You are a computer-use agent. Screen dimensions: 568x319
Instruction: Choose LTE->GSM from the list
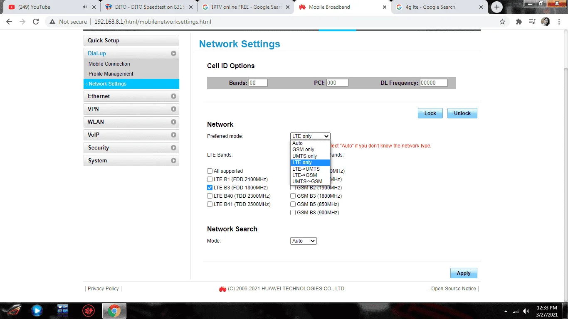[x=310, y=175]
